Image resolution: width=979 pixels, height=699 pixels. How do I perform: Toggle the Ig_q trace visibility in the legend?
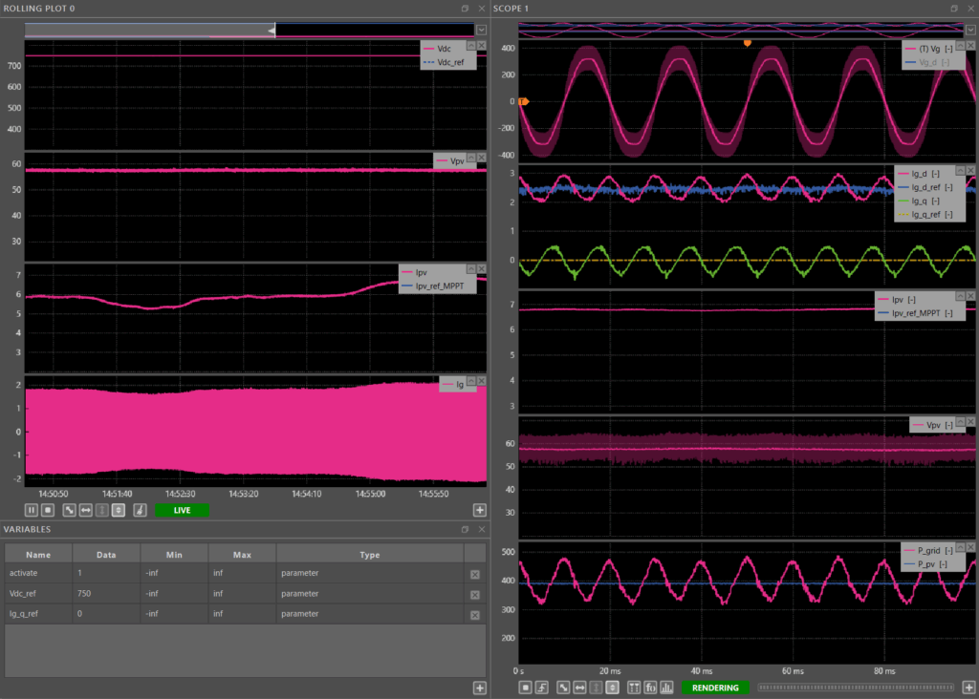922,201
